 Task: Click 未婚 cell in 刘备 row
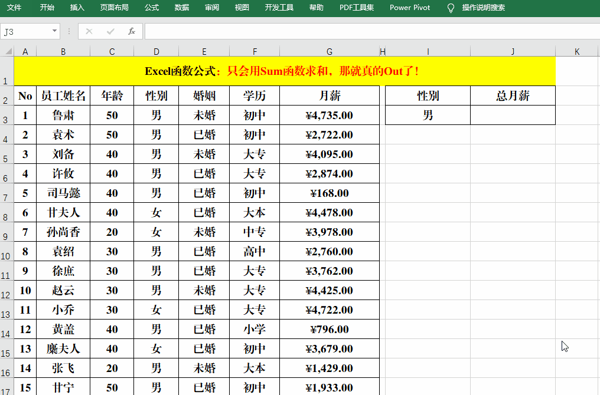204,154
